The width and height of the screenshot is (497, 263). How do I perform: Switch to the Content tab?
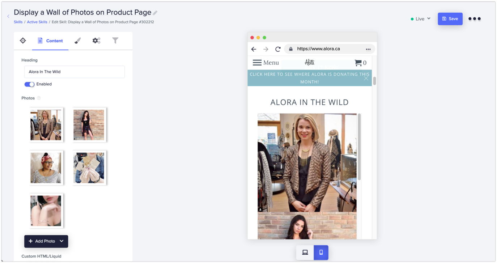50,41
